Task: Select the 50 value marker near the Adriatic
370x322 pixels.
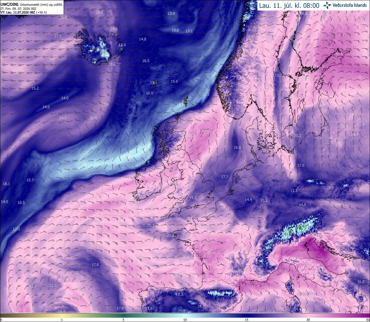Action: click(x=326, y=250)
